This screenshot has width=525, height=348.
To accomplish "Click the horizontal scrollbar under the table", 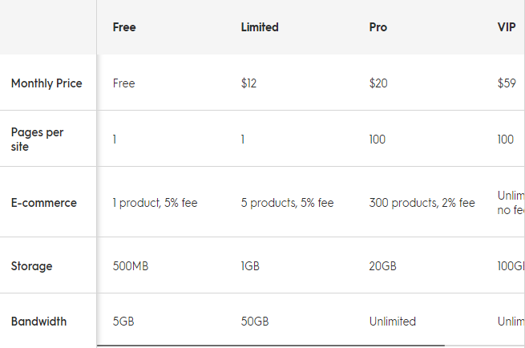I will pyautogui.click(x=271, y=346).
